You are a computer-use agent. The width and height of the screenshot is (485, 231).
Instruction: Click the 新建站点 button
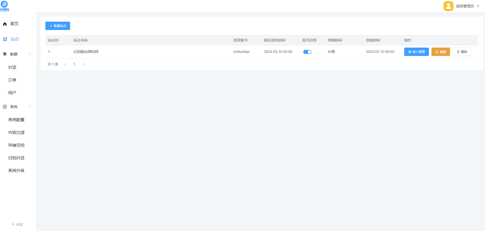click(58, 26)
